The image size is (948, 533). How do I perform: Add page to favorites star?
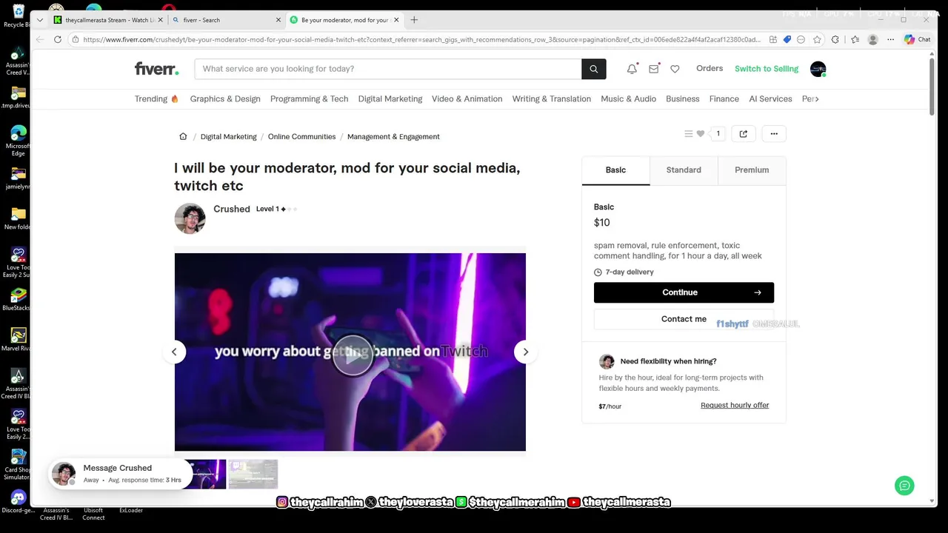(817, 39)
